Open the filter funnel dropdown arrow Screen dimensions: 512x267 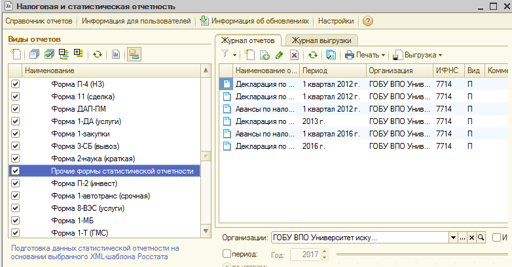[234, 55]
